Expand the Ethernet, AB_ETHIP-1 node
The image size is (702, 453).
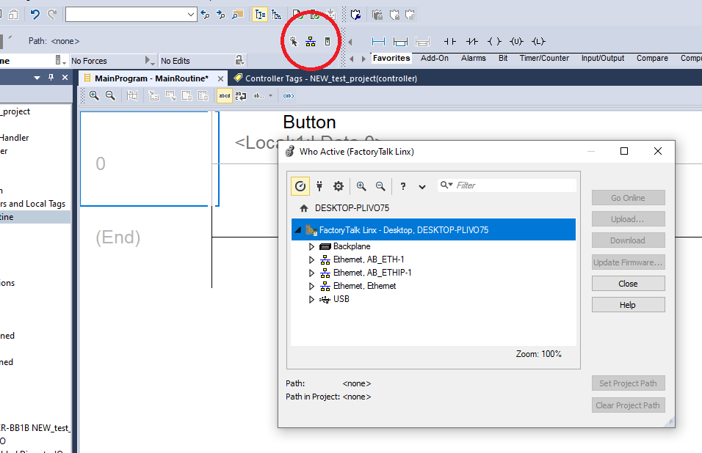coord(312,273)
